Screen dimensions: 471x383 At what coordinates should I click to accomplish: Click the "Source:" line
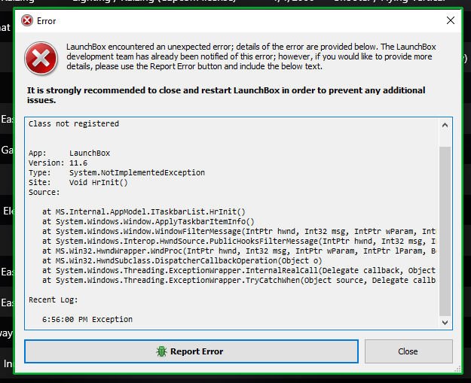[44, 192]
